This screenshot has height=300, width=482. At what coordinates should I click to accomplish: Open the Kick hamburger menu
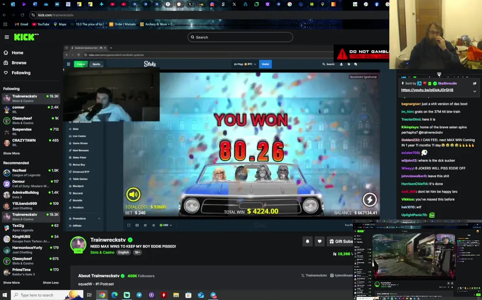click(7, 37)
